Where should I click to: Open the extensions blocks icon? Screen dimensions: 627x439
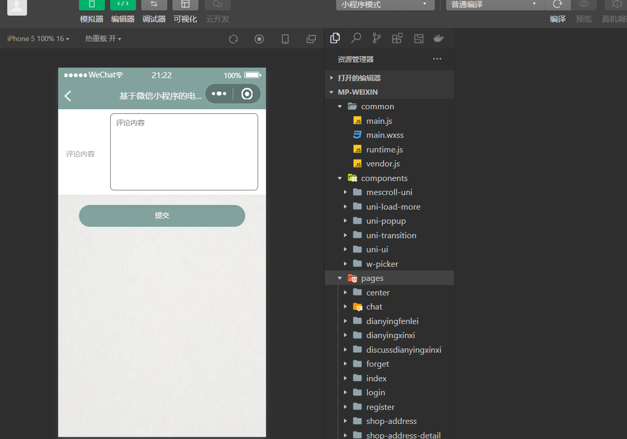click(397, 38)
